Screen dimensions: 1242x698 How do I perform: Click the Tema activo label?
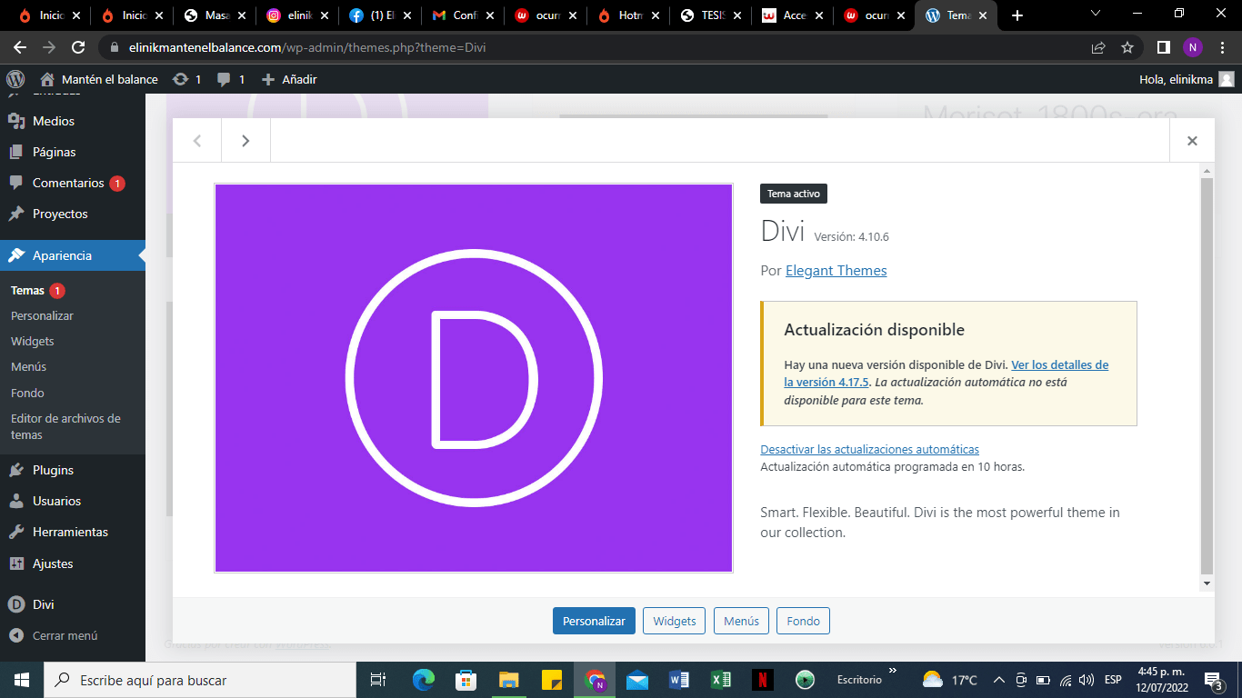794,194
